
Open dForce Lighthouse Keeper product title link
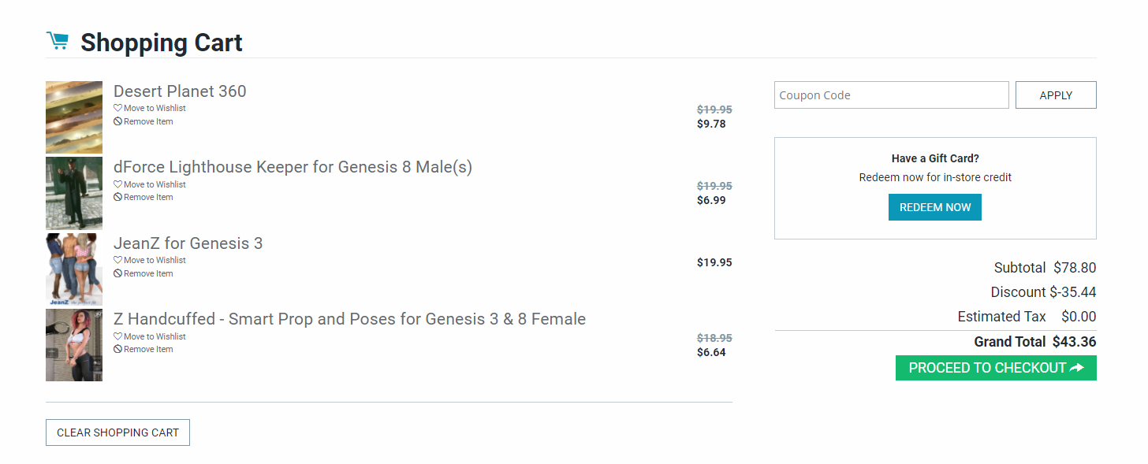(293, 167)
